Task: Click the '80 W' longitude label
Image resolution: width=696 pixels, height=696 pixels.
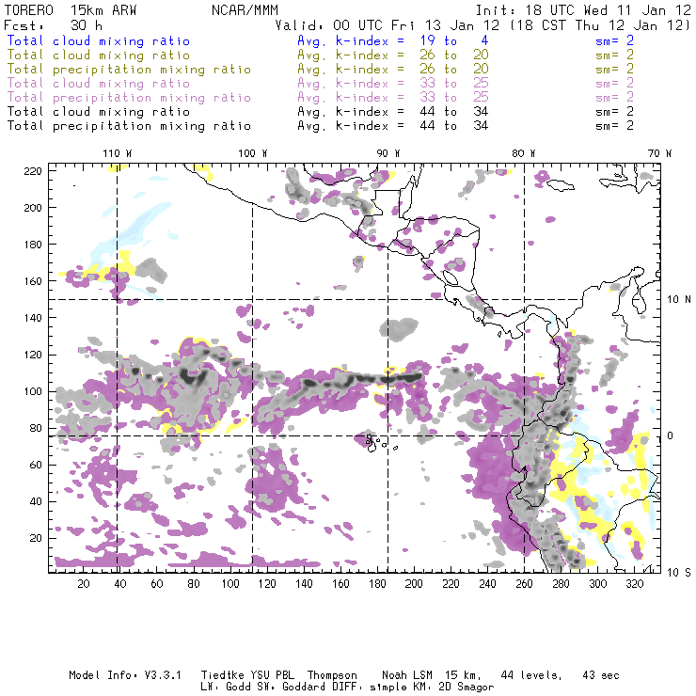Action: (x=523, y=153)
